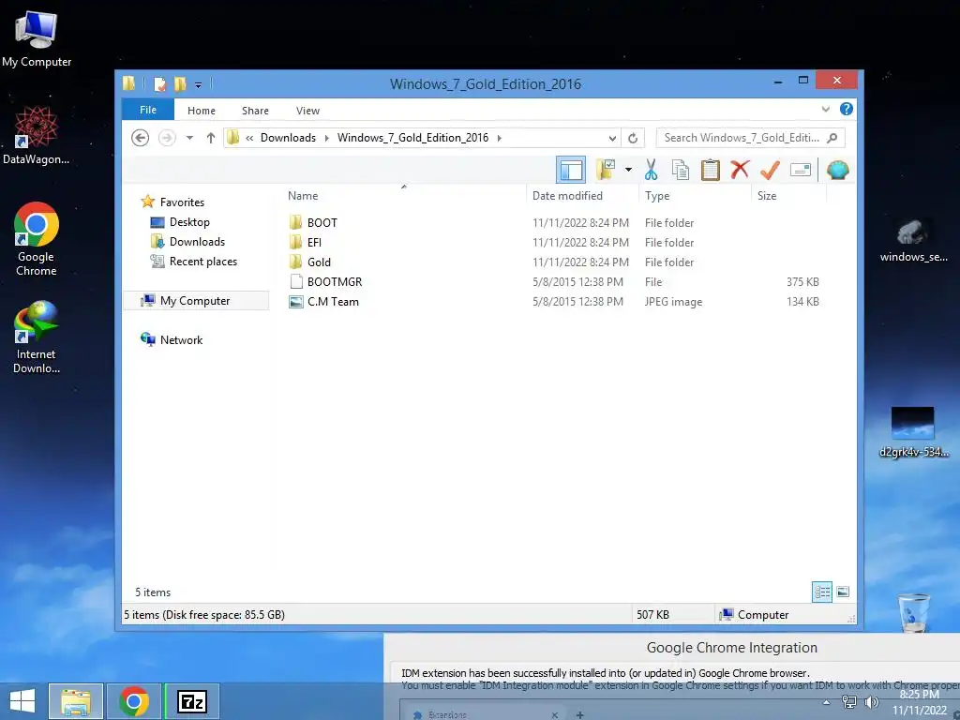The image size is (960, 720).
Task: Click 7-Zip icon in the taskbar
Action: (192, 701)
